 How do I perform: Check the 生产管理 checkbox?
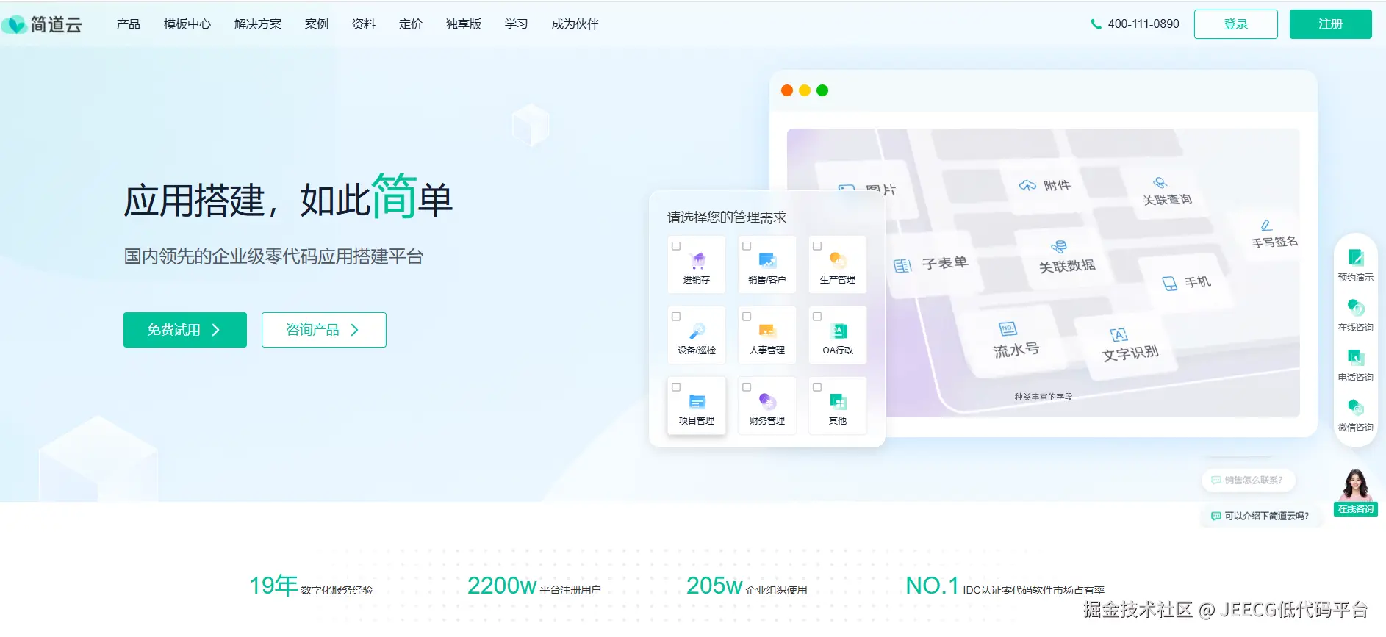coord(817,246)
